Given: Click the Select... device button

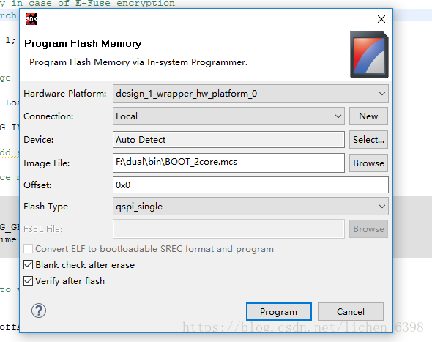Looking at the screenshot, I should point(368,140).
